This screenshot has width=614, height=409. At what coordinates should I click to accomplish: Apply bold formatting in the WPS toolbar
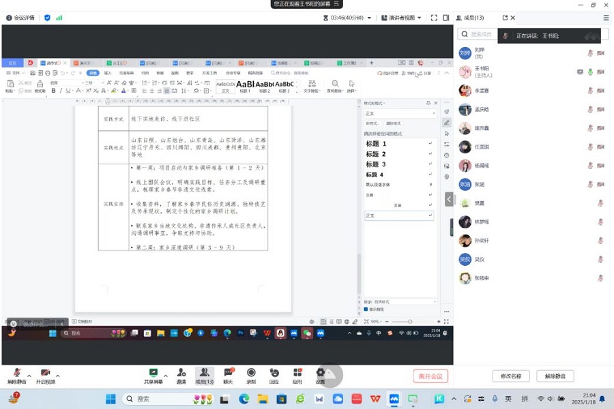pyautogui.click(x=53, y=89)
